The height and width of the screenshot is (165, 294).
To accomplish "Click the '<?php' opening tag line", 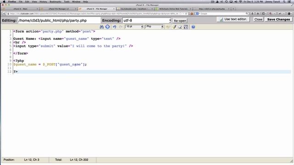I will coord(18,61).
